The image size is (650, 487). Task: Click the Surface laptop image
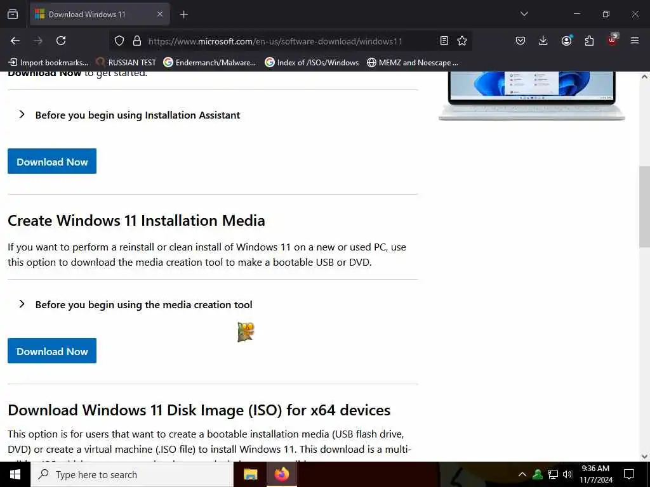[532, 96]
